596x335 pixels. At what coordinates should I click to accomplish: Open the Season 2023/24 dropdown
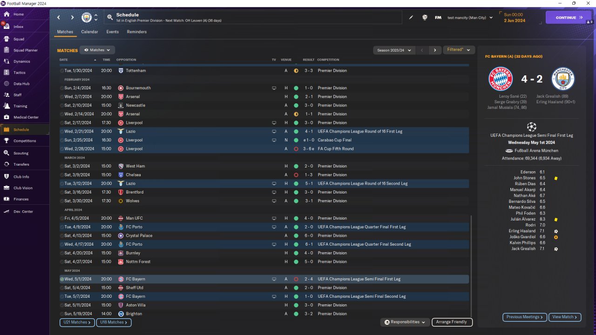(393, 50)
